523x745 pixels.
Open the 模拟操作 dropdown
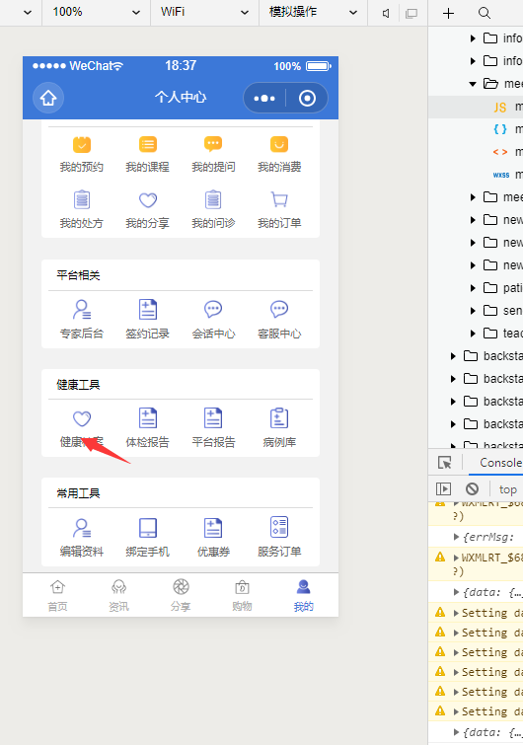tap(314, 13)
